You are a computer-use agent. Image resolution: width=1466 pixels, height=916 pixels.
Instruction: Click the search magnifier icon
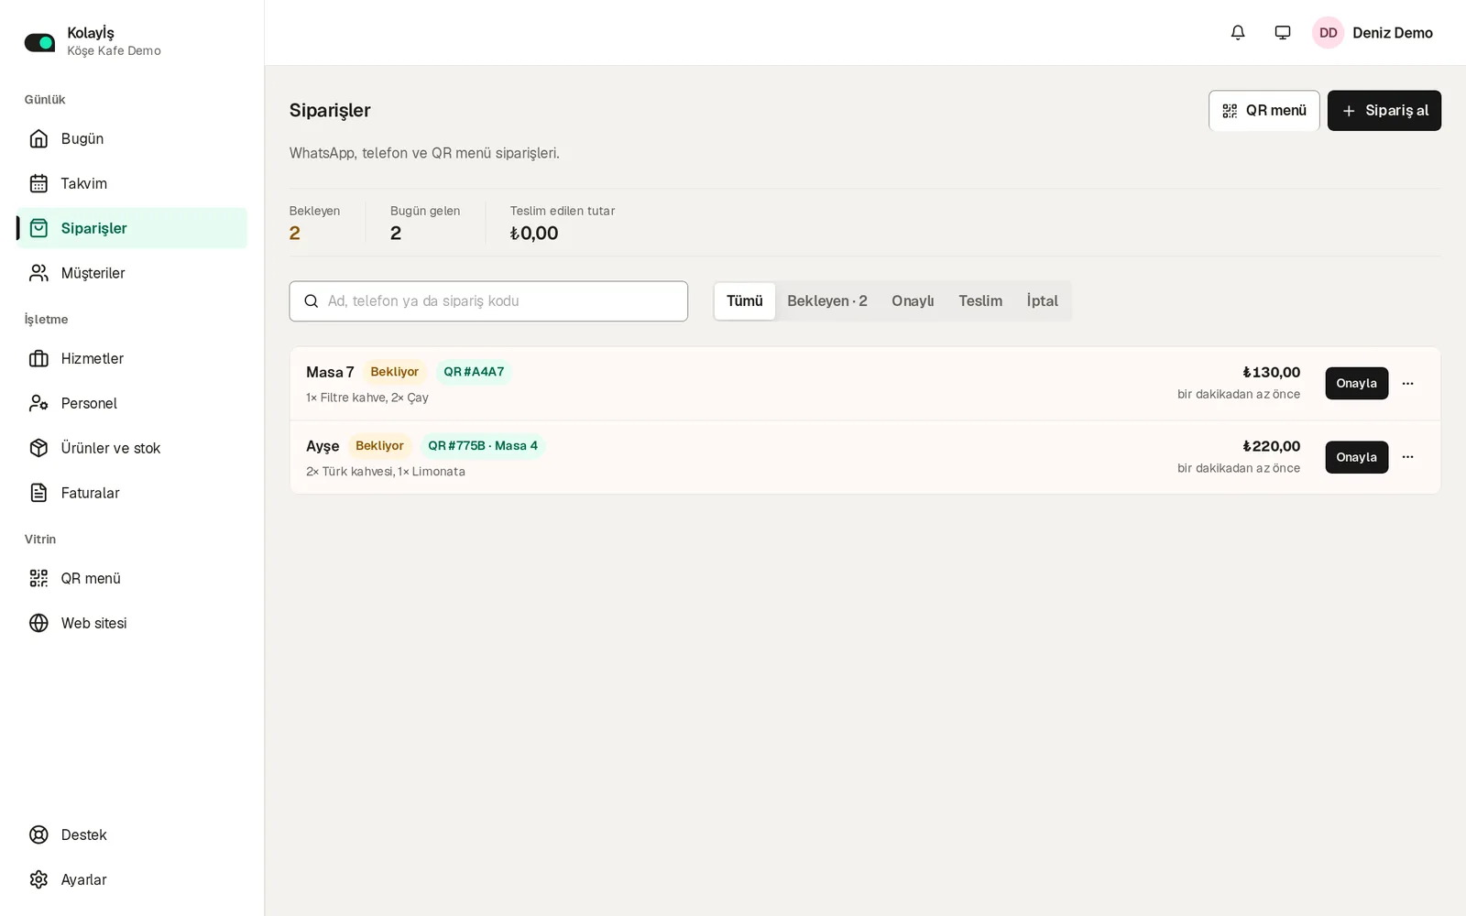pos(312,301)
